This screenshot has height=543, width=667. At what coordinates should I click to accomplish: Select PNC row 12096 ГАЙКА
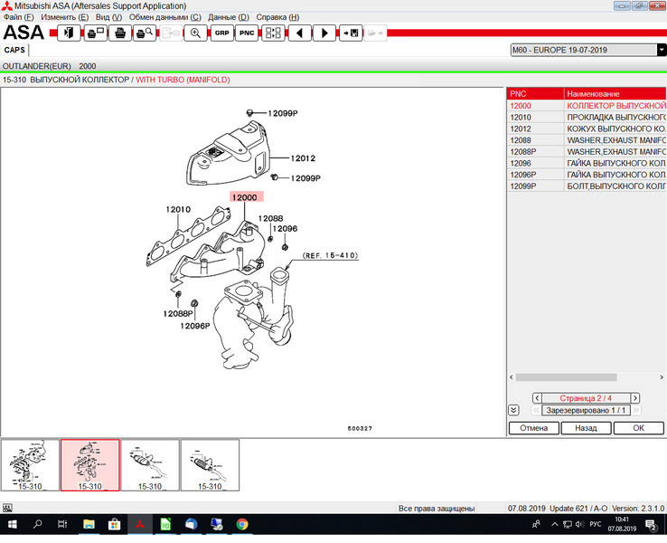point(587,163)
